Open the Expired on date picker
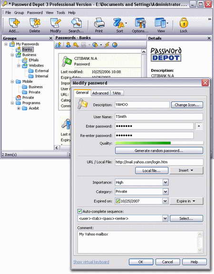 [165, 201]
